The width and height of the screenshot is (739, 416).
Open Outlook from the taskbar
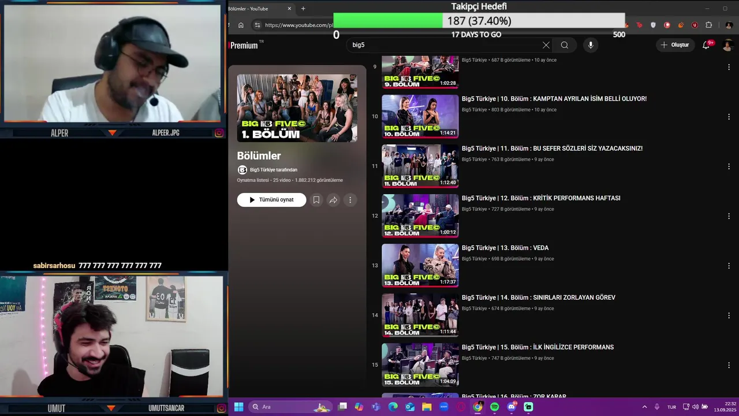click(x=410, y=407)
